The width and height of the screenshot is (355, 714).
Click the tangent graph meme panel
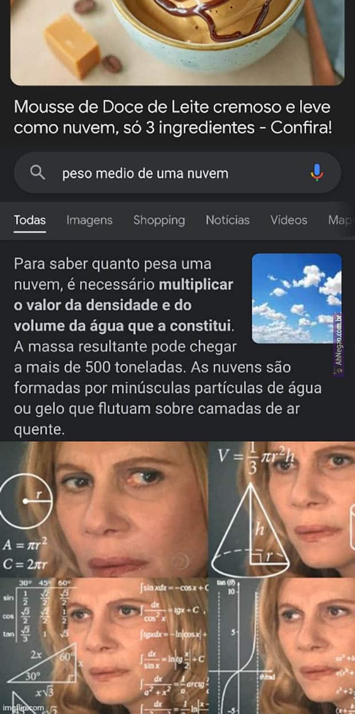[x=282, y=646]
